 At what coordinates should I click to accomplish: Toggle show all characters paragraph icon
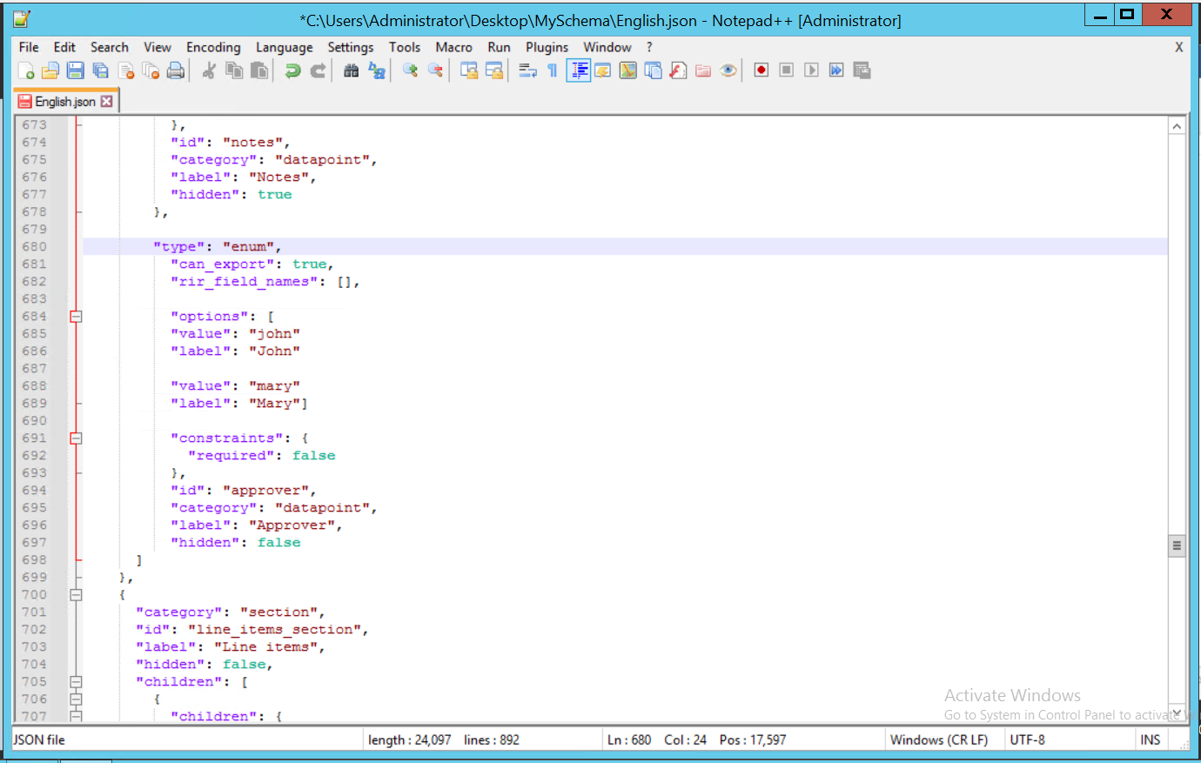click(x=553, y=70)
